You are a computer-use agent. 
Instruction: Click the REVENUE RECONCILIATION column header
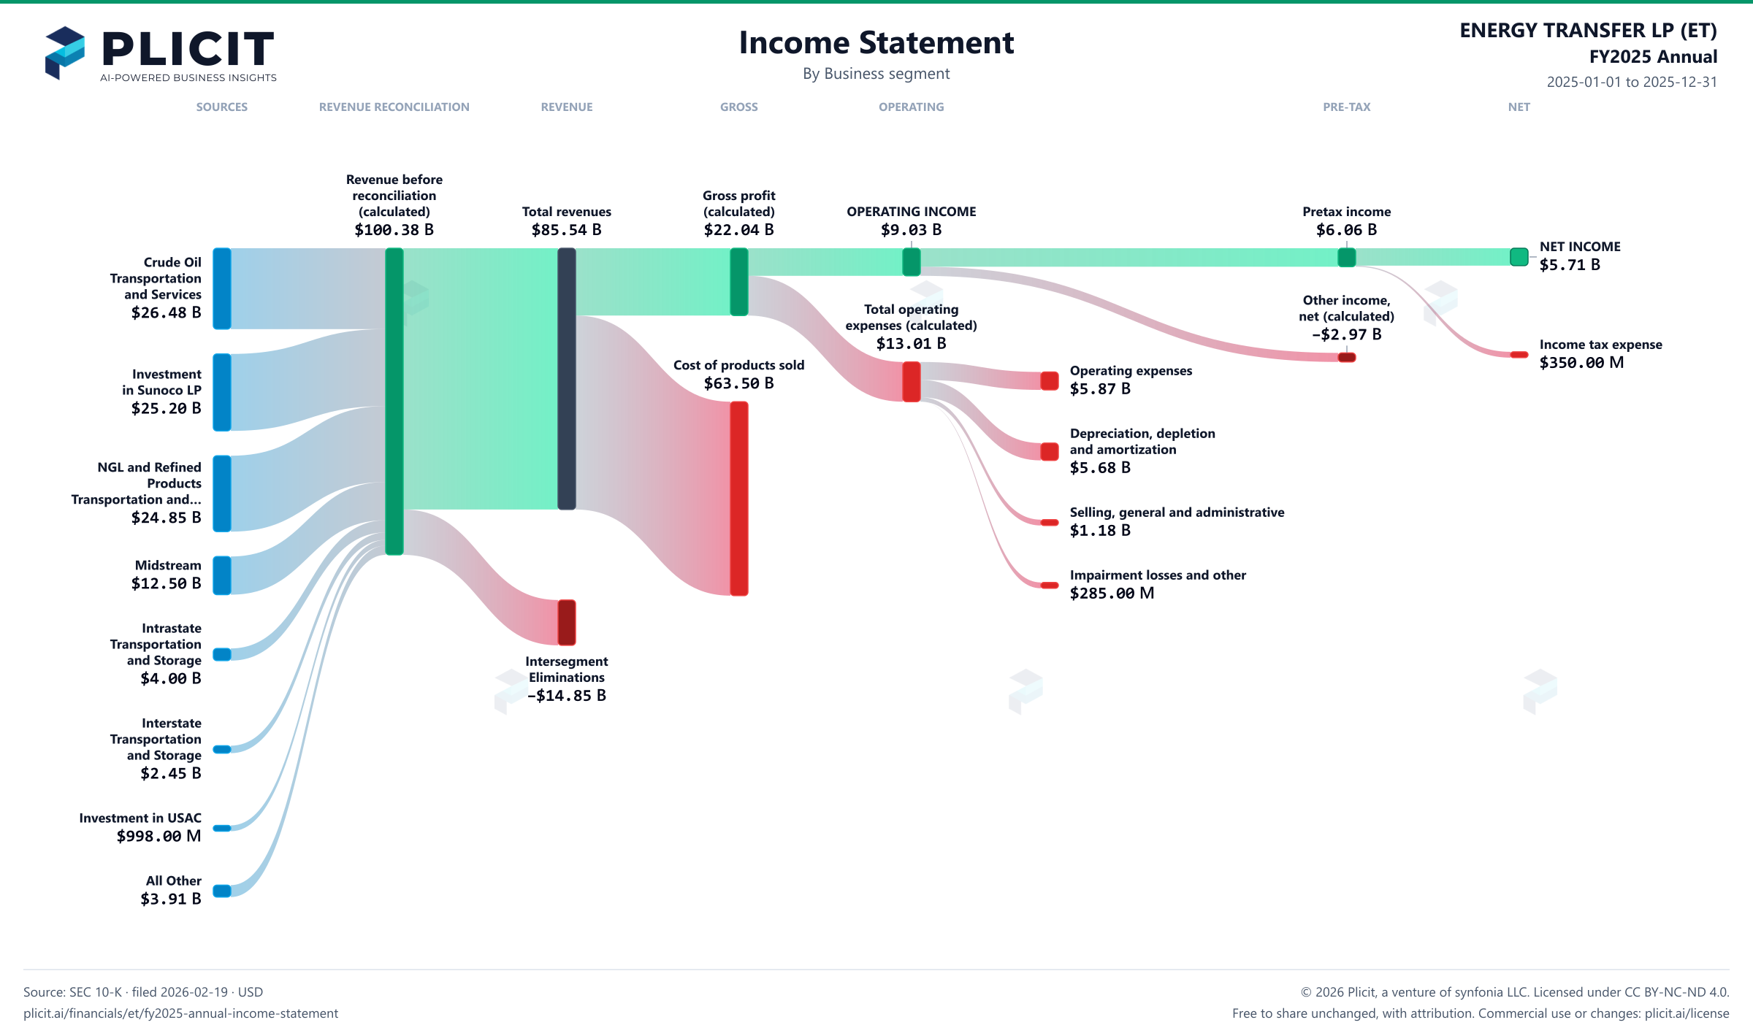click(394, 107)
